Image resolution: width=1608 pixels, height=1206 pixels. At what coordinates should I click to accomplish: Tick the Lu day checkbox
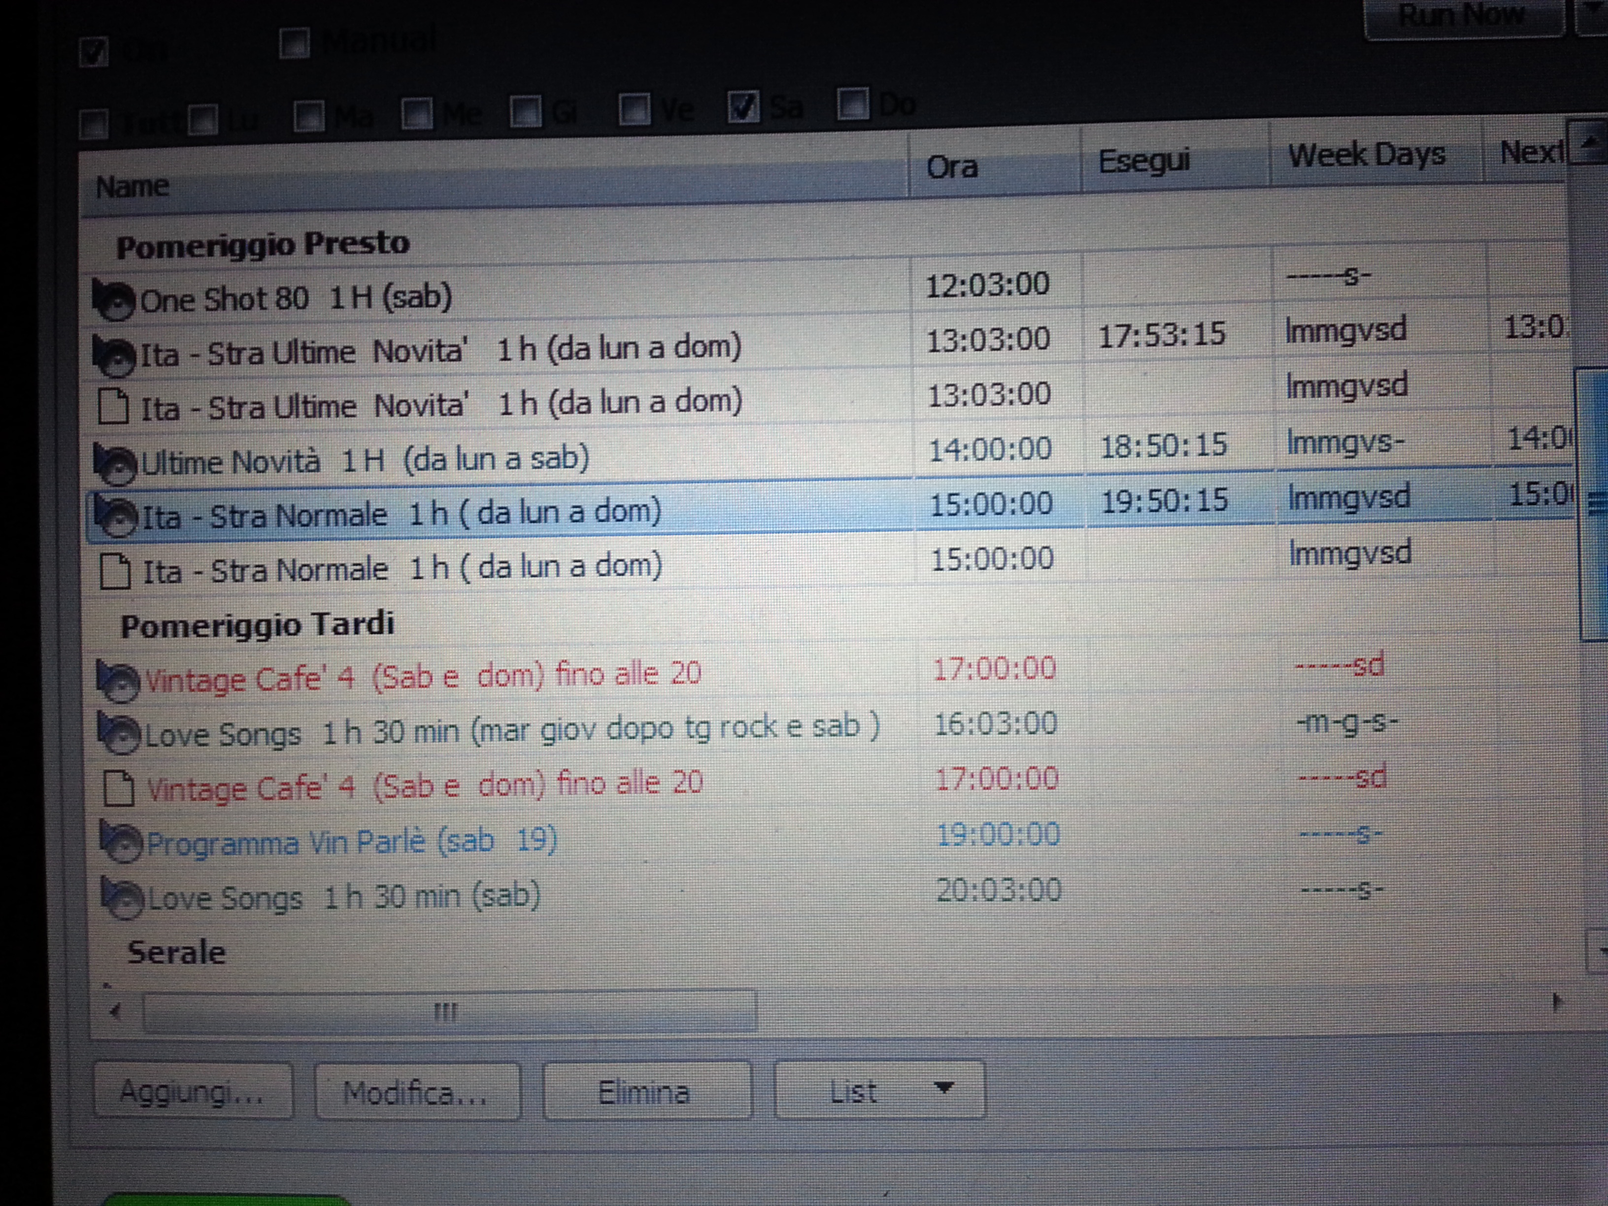click(x=203, y=119)
